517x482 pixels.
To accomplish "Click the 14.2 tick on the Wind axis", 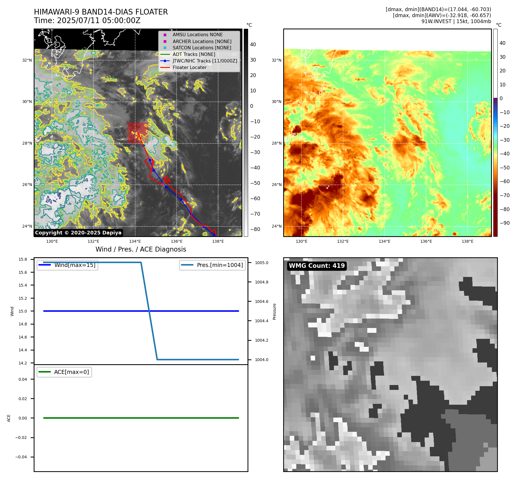I will tap(23, 363).
